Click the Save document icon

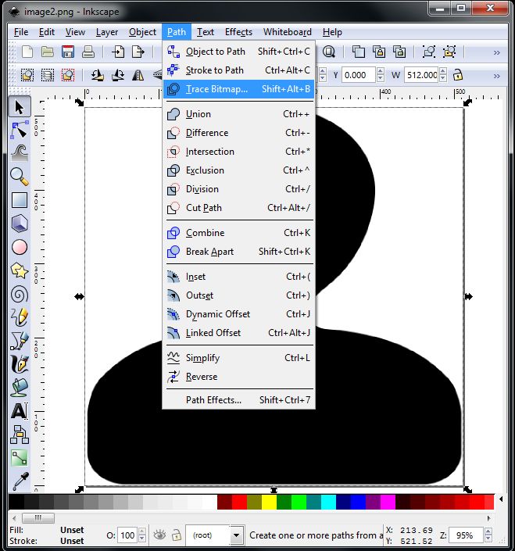coord(68,52)
